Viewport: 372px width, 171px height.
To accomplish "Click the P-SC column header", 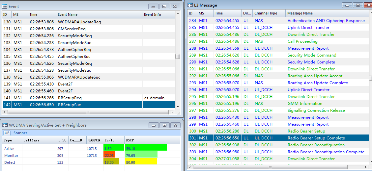I will click(x=63, y=140).
